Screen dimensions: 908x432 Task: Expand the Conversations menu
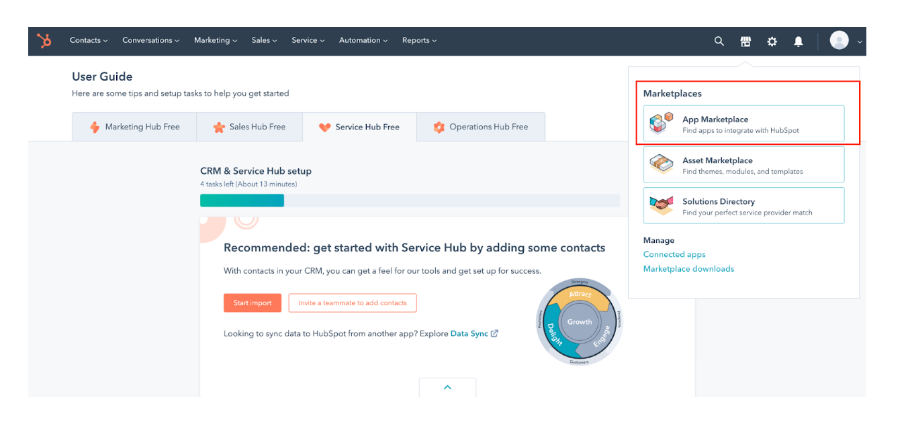pyautogui.click(x=150, y=40)
